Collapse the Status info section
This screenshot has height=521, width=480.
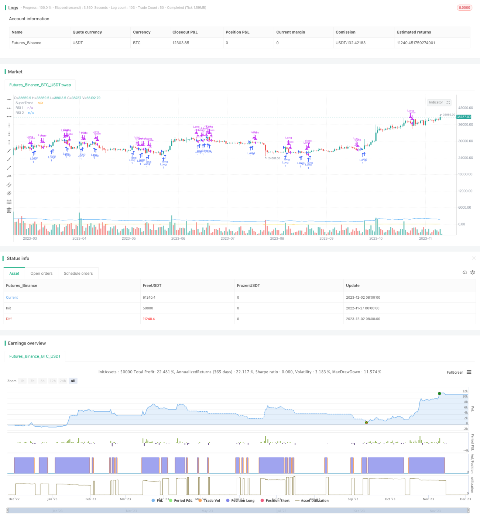click(x=474, y=258)
